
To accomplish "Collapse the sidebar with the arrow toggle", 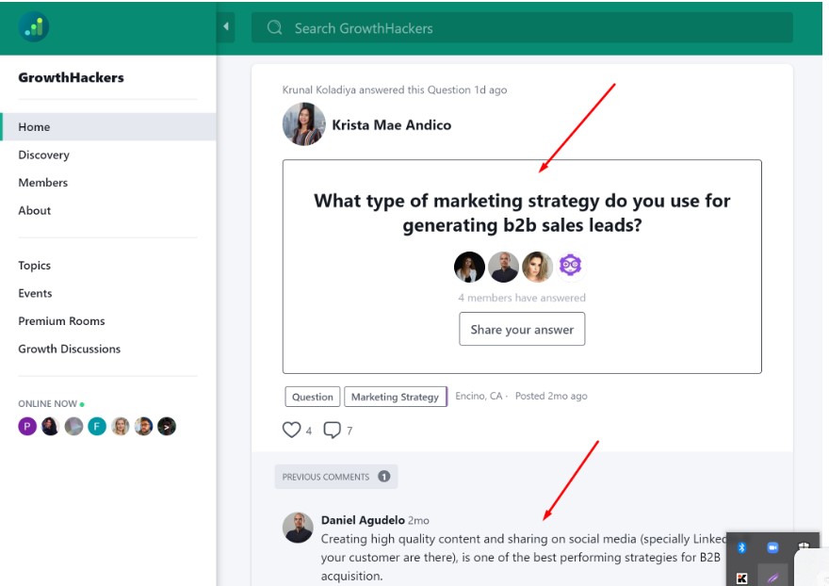I will coord(226,26).
